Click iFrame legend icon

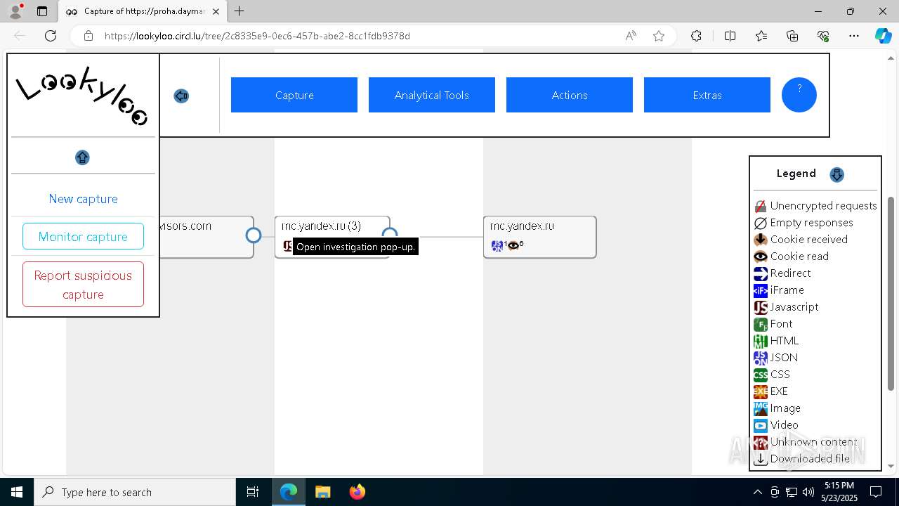(761, 290)
